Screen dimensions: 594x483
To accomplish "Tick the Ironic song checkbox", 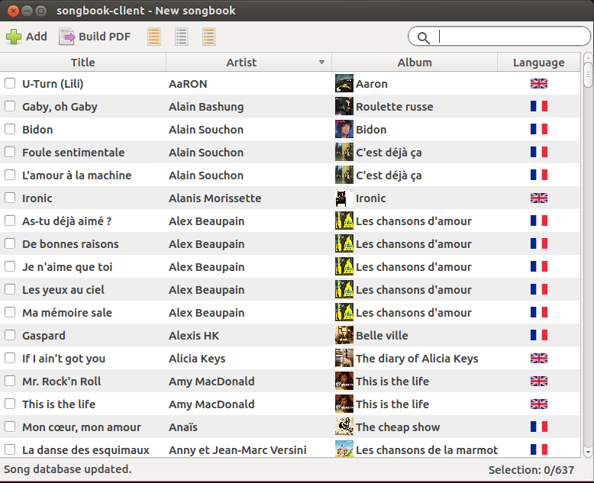I will click(10, 198).
